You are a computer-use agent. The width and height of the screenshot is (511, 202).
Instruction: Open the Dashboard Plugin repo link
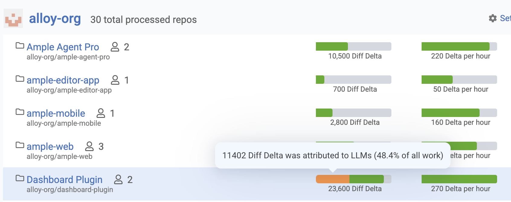65,180
